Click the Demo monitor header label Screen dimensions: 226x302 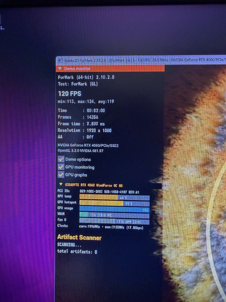77,69
